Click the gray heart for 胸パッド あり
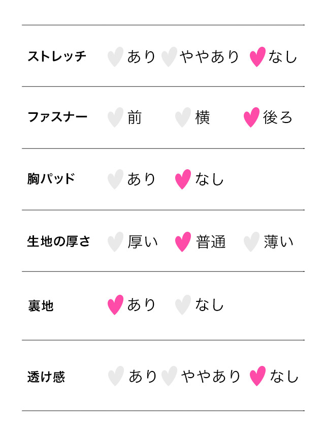 coord(115,179)
